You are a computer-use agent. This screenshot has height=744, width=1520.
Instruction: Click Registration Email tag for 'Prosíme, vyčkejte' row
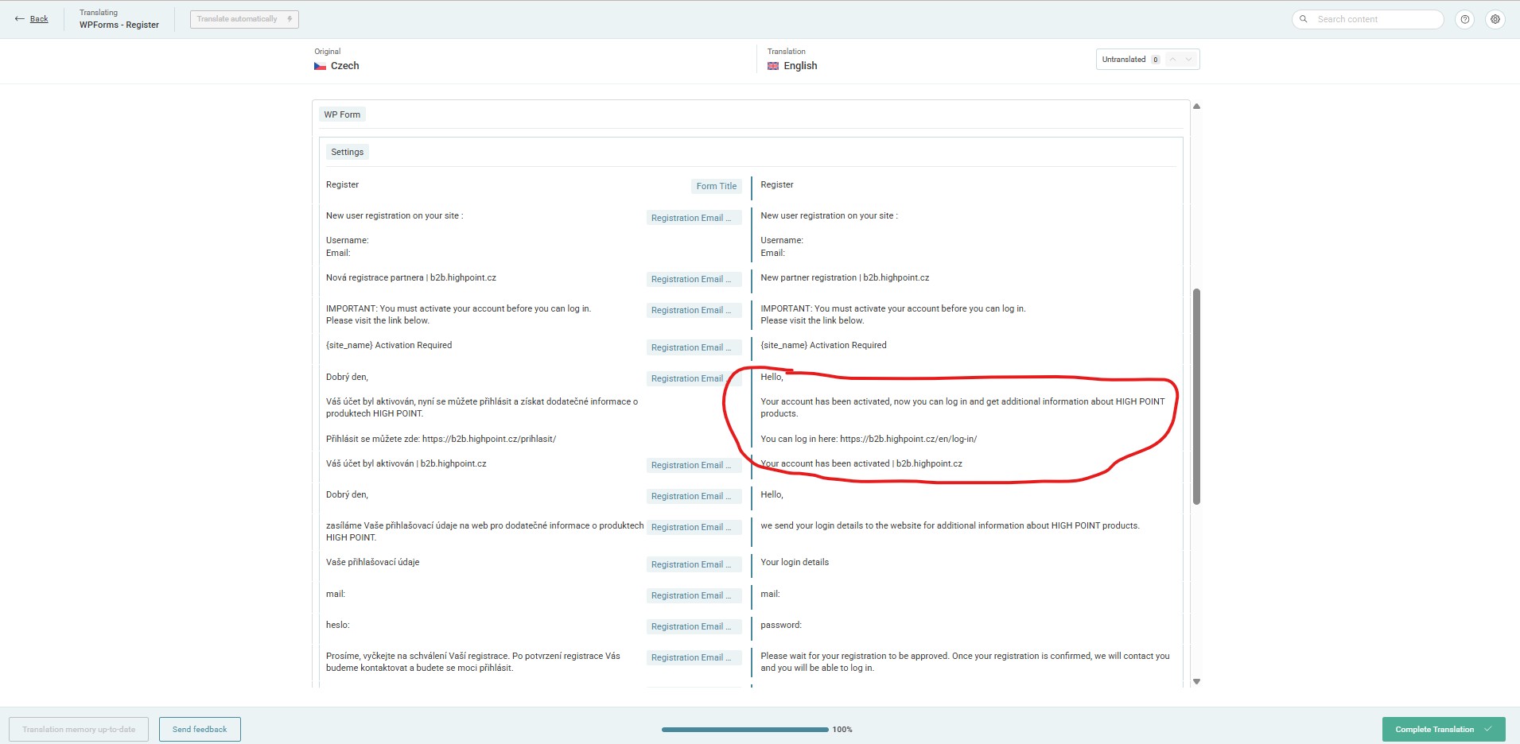pyautogui.click(x=694, y=657)
